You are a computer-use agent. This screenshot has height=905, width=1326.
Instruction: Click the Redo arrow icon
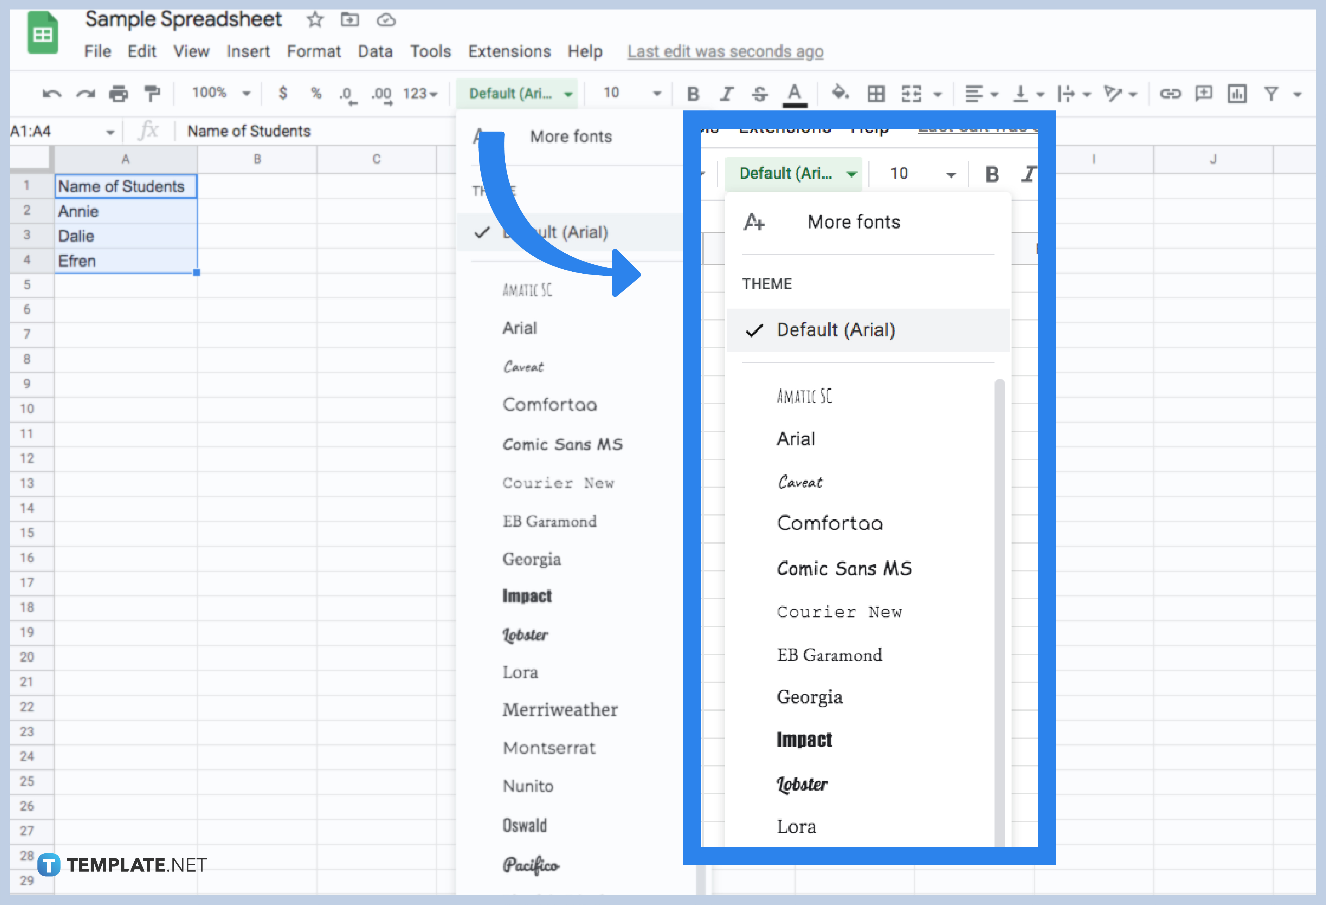(x=86, y=93)
